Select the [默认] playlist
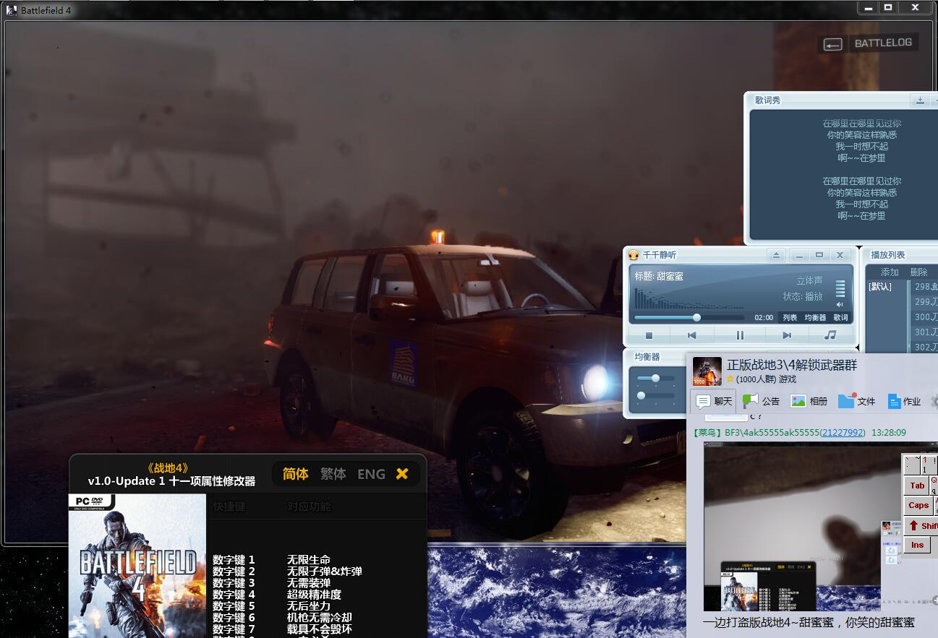938x638 pixels. point(880,287)
